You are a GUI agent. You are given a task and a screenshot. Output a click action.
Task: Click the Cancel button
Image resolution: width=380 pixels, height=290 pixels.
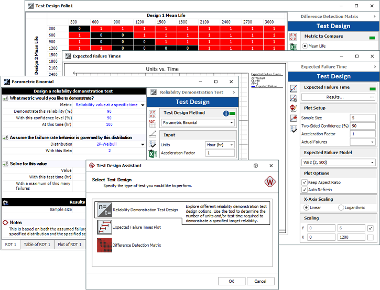(x=260, y=281)
